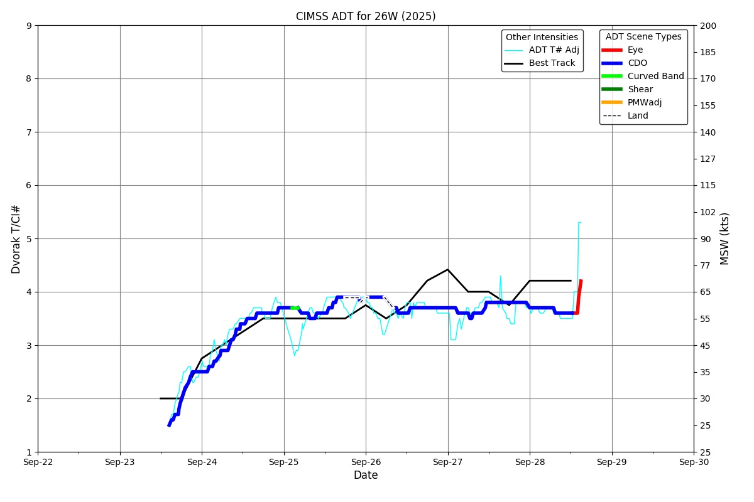Click the '5' tick on the Dvorak axis
754x502 pixels.
click(29, 239)
